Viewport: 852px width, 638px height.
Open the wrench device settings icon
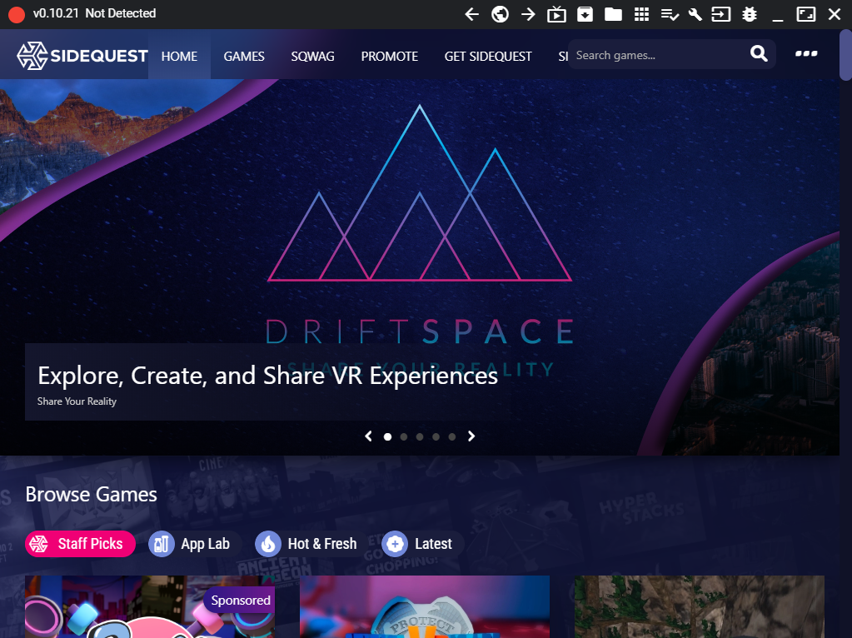(x=695, y=14)
